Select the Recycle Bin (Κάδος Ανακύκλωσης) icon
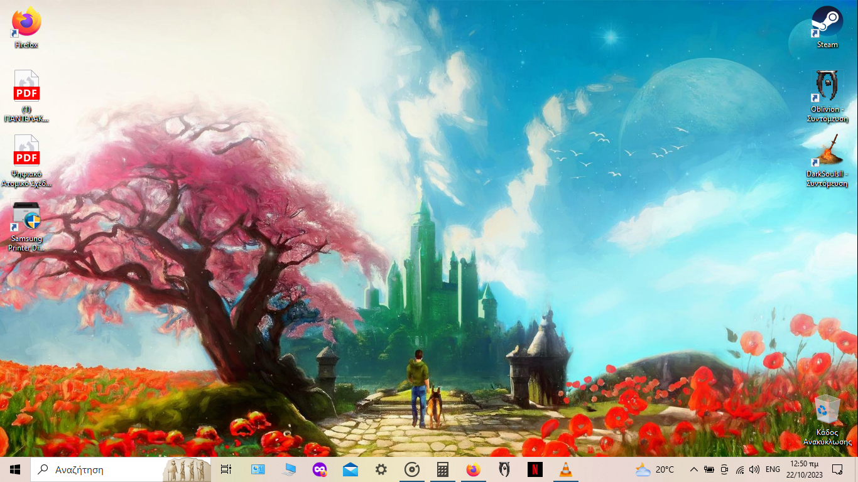 coord(827,420)
